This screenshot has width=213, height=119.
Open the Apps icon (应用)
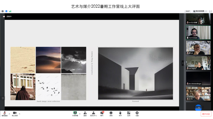tap(129, 114)
